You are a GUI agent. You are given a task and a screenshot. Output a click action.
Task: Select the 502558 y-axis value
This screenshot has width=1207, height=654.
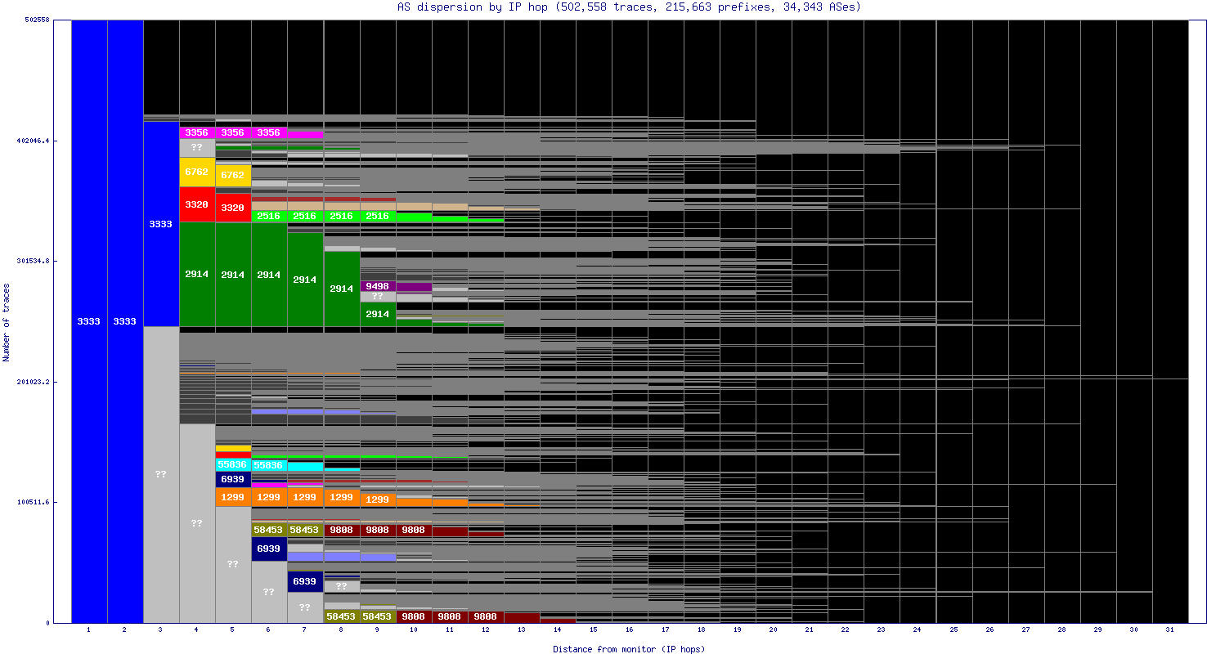[36, 20]
